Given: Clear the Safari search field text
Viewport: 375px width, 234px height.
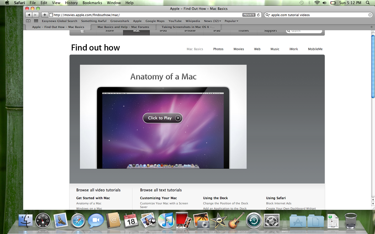Looking at the screenshot, I should [370, 15].
